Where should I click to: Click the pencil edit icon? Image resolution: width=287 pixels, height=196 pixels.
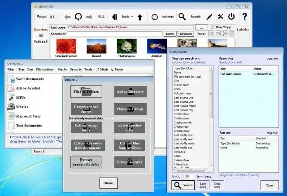pyautogui.click(x=209, y=17)
